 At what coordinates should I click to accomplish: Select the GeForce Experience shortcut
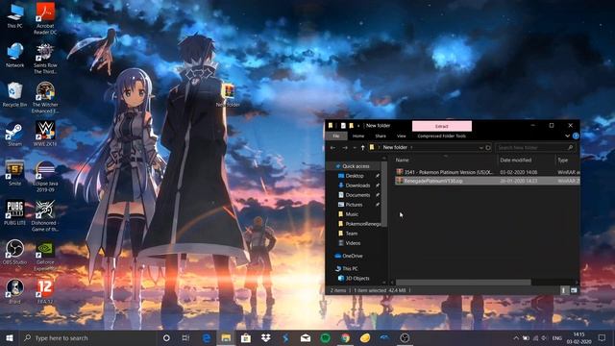[x=45, y=255]
